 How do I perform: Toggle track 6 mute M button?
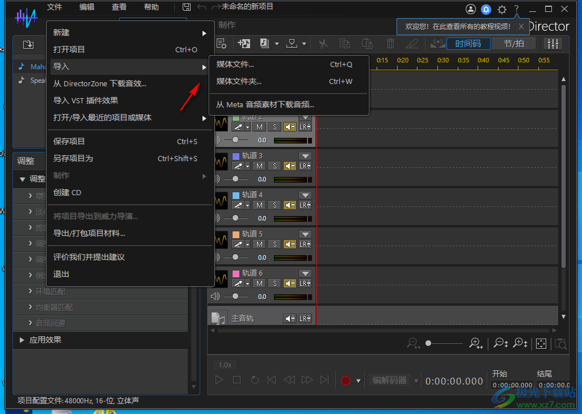(259, 284)
